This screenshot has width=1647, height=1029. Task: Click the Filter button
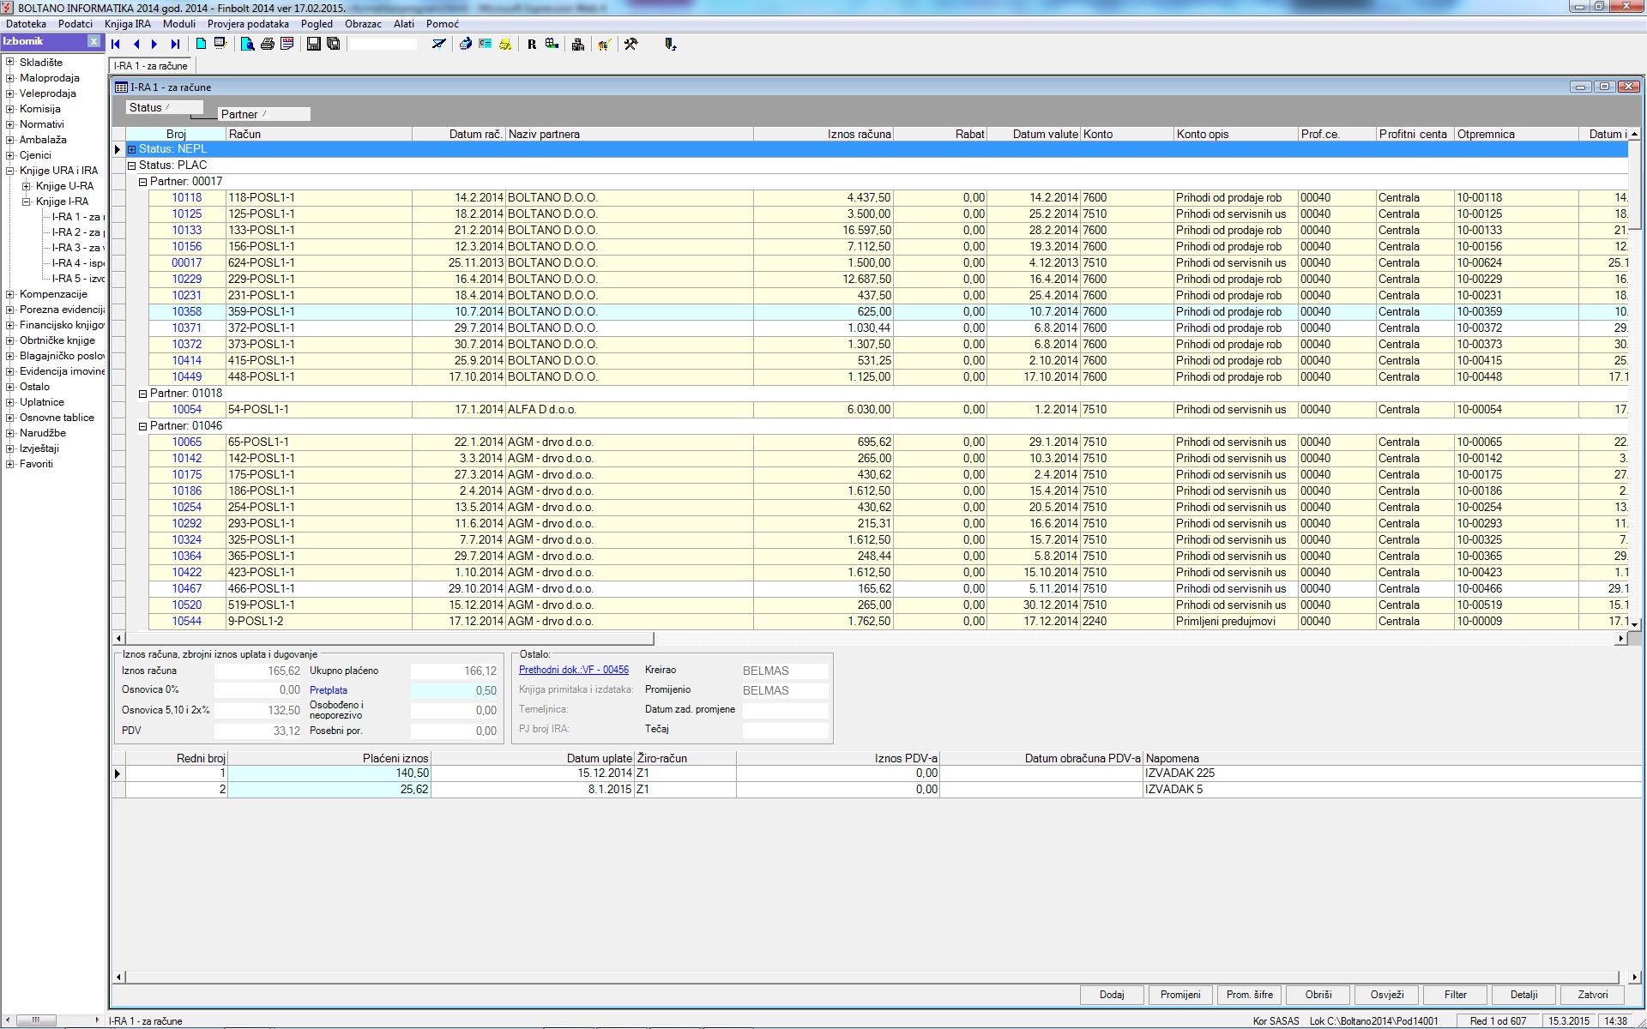click(1455, 995)
